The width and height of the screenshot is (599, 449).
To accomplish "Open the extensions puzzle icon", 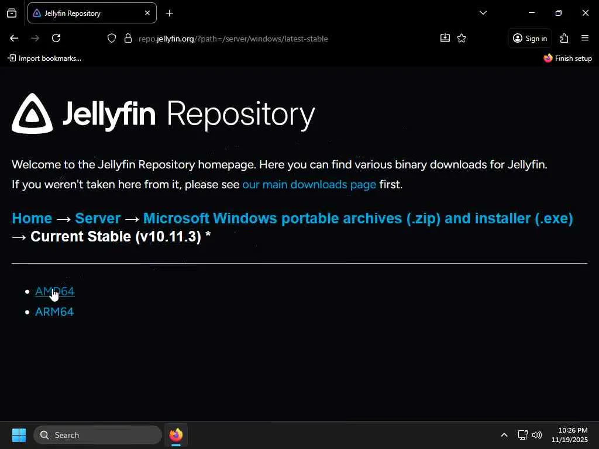I will click(x=564, y=38).
